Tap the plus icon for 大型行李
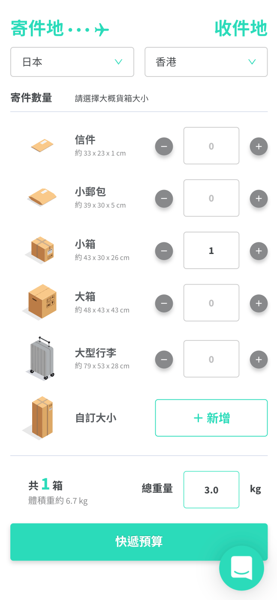The width and height of the screenshot is (277, 600). click(x=259, y=360)
